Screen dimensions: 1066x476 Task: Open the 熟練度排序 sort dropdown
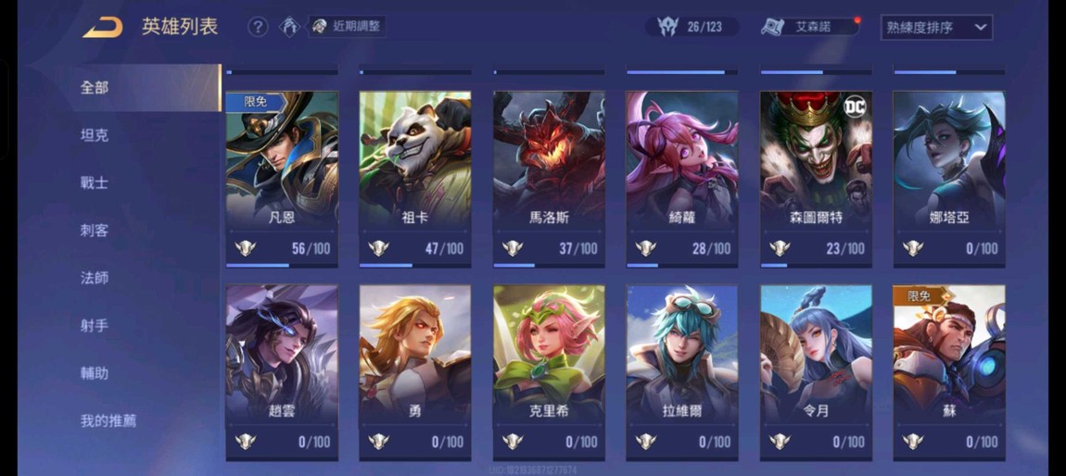pyautogui.click(x=936, y=27)
